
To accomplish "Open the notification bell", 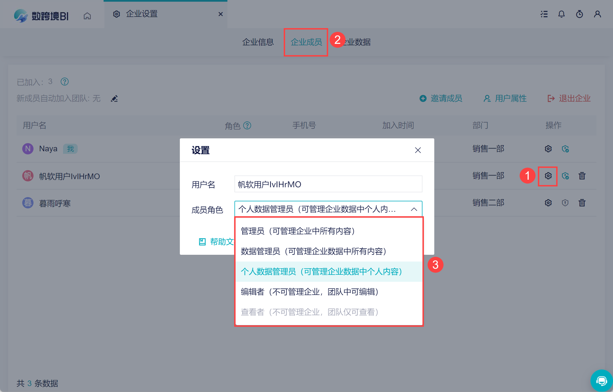I will [x=561, y=14].
